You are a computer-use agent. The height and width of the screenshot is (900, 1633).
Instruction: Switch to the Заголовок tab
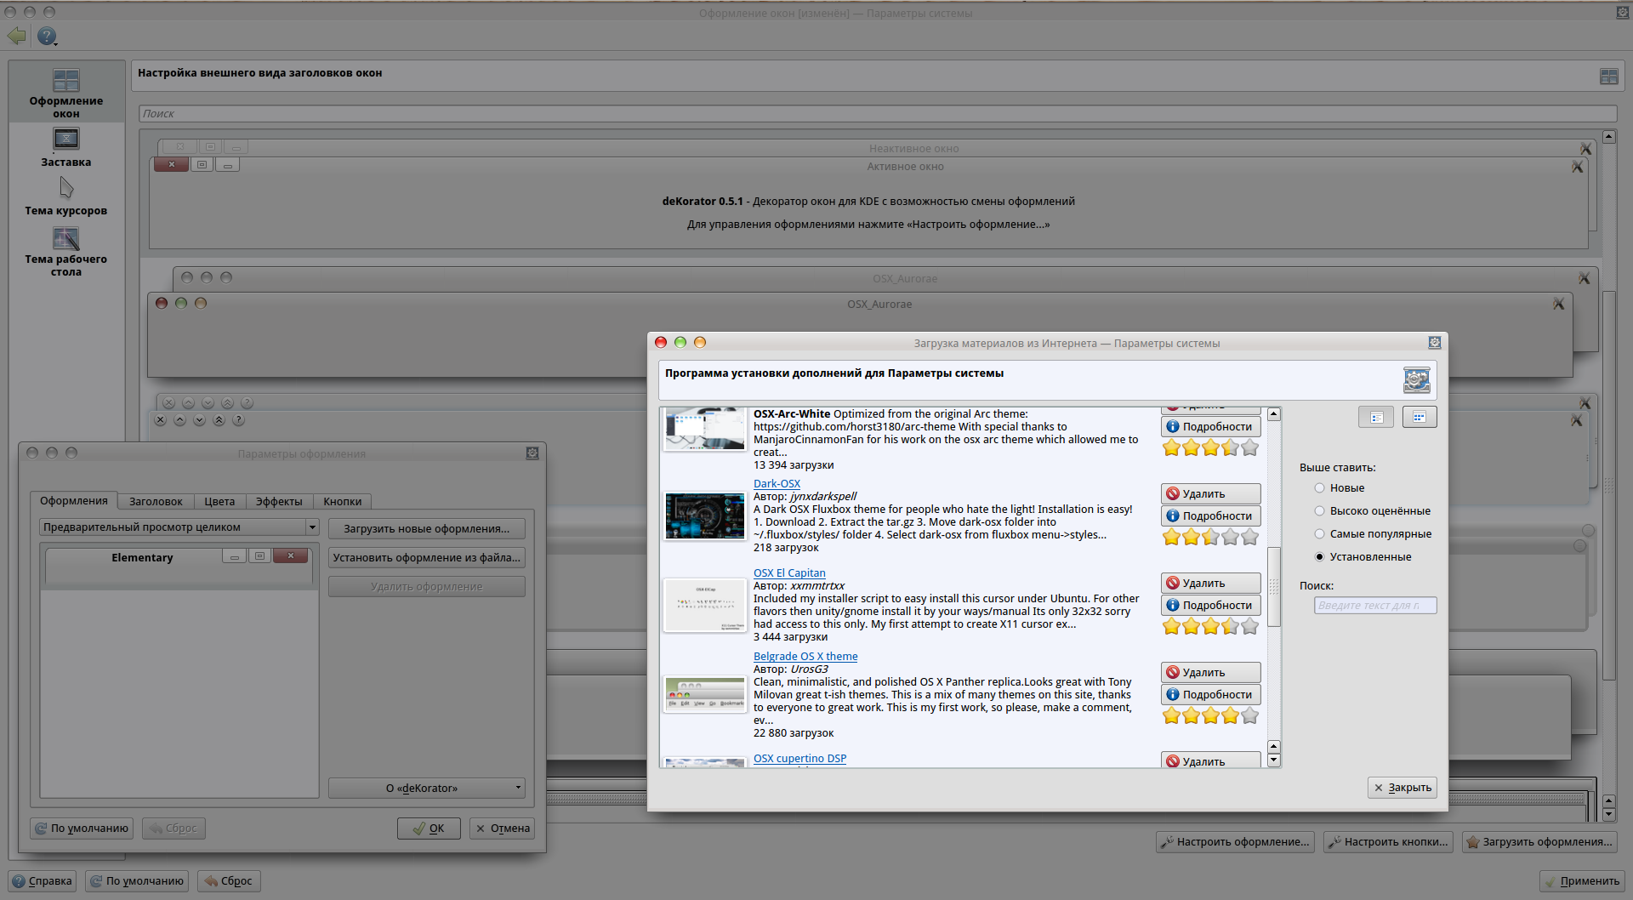(156, 502)
